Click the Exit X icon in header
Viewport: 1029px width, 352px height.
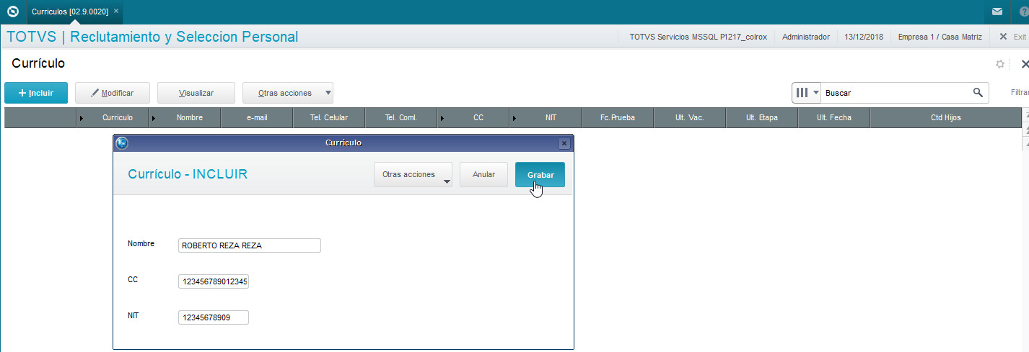point(1003,37)
